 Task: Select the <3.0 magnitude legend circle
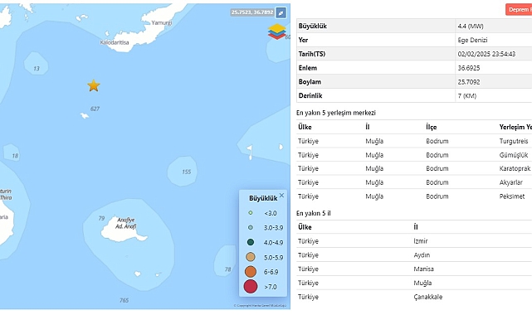click(x=251, y=213)
